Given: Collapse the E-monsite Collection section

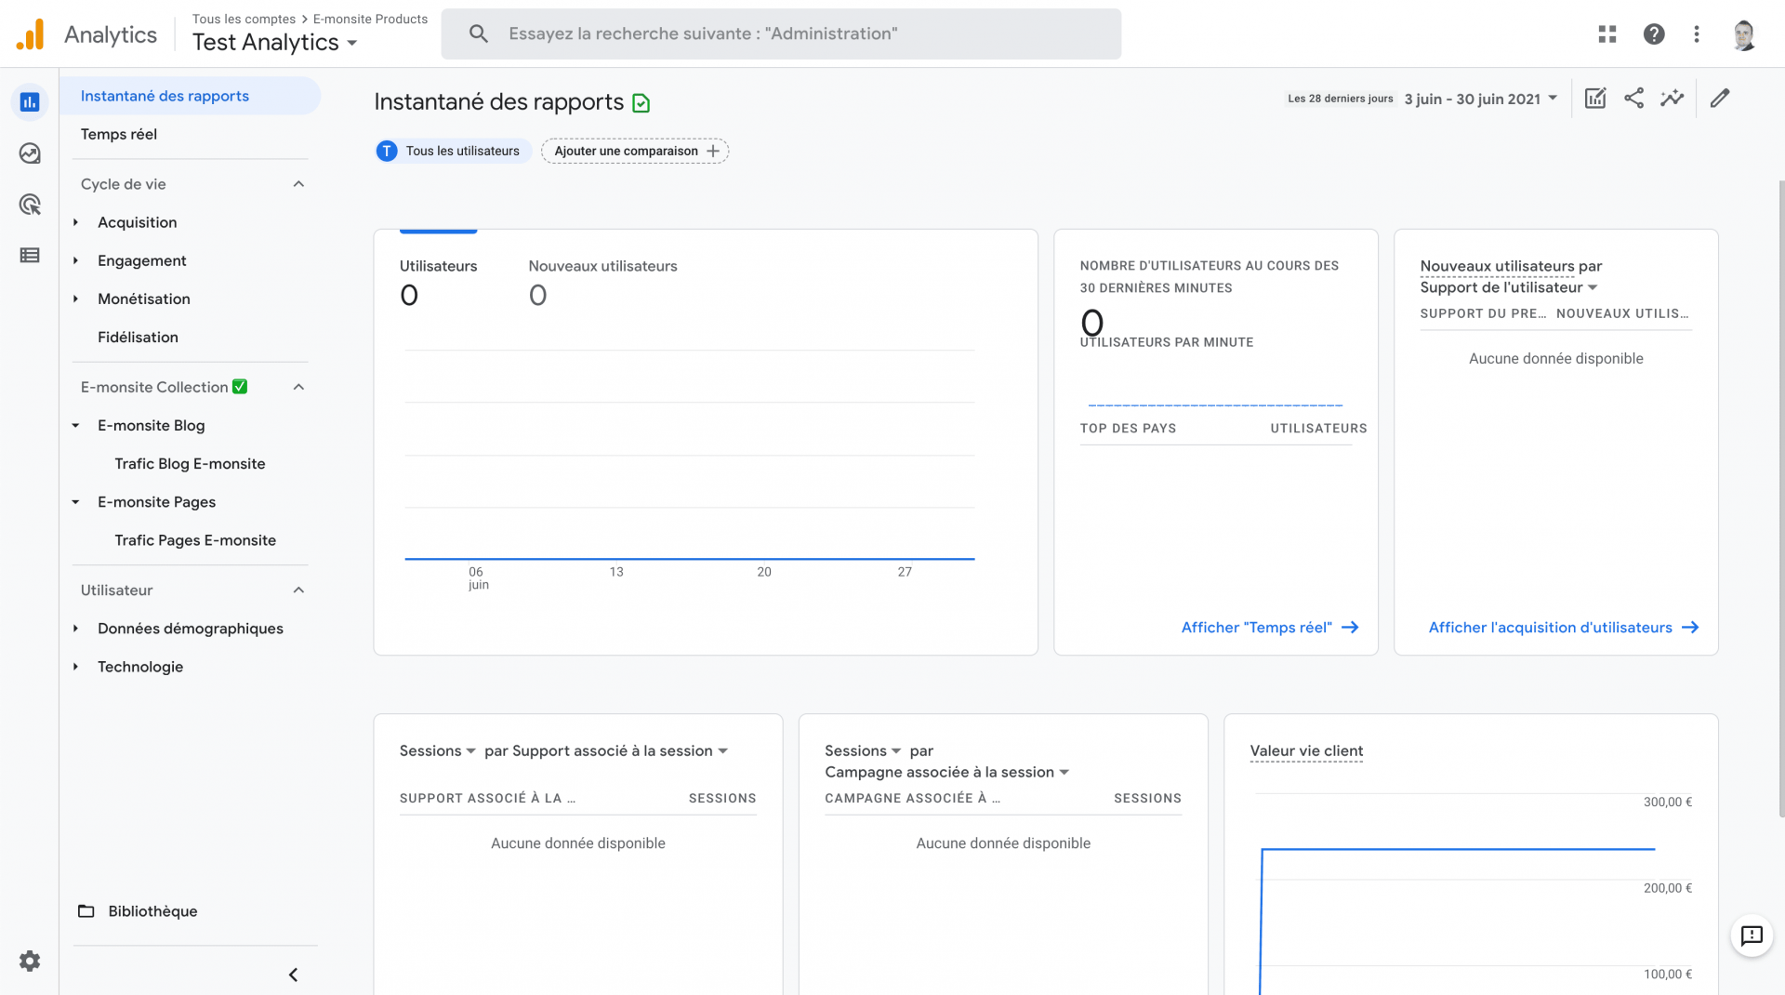Looking at the screenshot, I should [298, 387].
